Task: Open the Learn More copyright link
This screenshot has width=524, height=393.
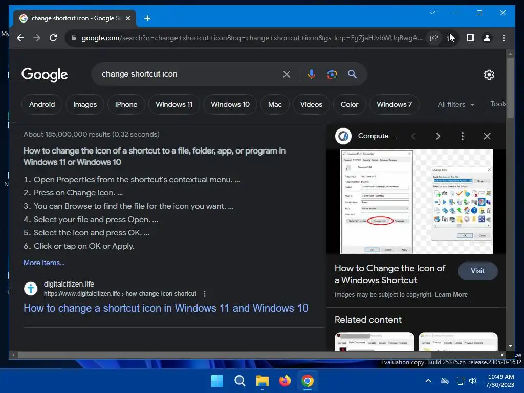Action: point(451,295)
